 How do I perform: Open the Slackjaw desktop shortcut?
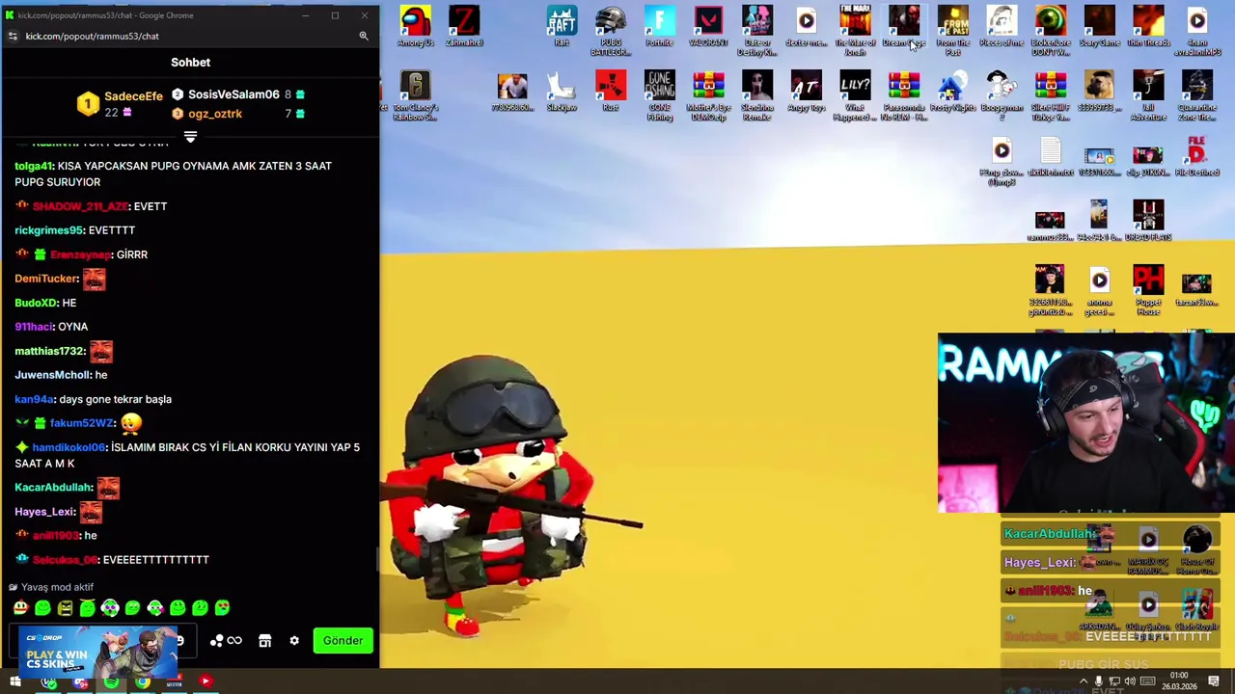(x=562, y=92)
